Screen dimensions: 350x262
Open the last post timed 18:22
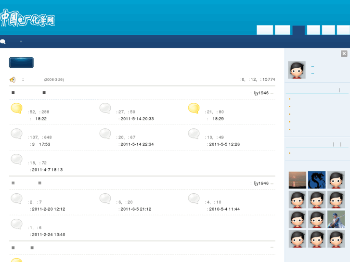41,119
